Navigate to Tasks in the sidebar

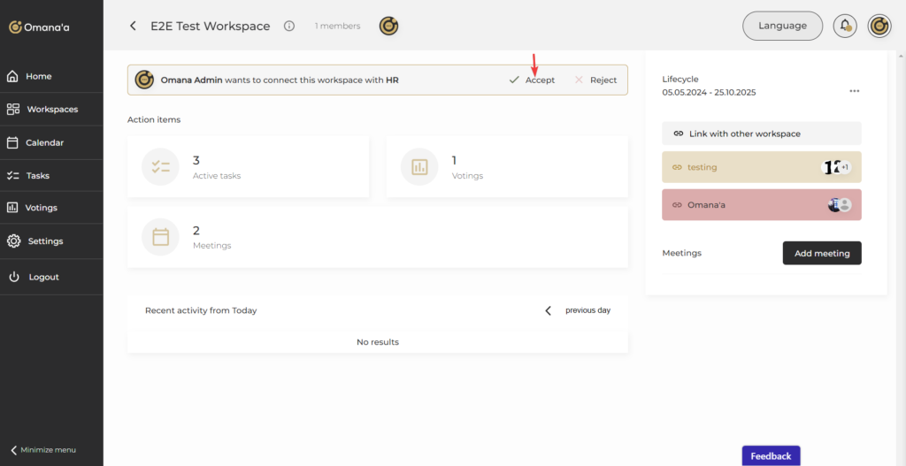point(37,175)
